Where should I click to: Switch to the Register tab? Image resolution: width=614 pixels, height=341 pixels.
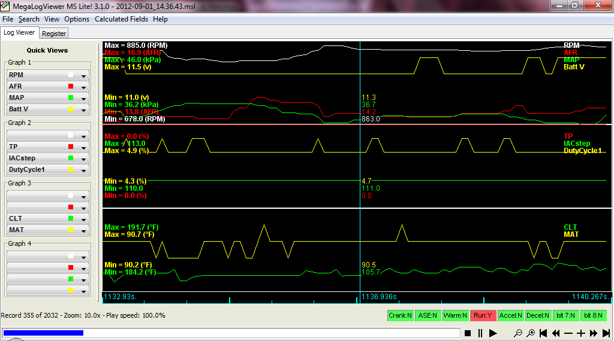tap(54, 34)
